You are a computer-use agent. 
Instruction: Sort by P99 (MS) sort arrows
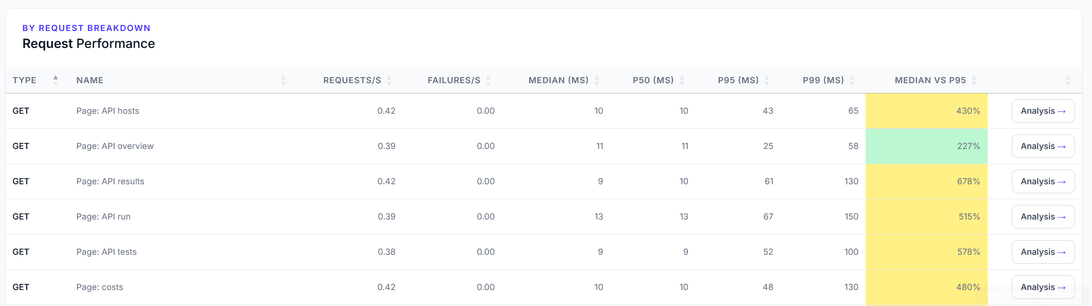pyautogui.click(x=852, y=80)
